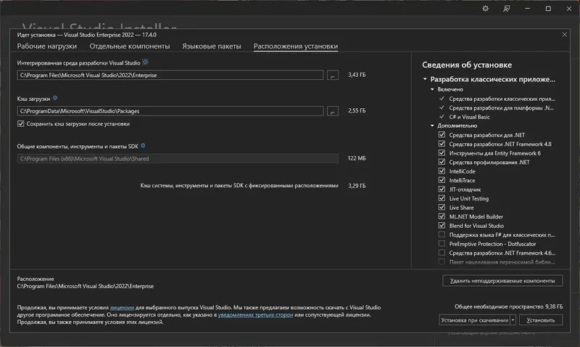
Task: Open dropdown arrow beside Установка при скачивании
Action: point(513,319)
